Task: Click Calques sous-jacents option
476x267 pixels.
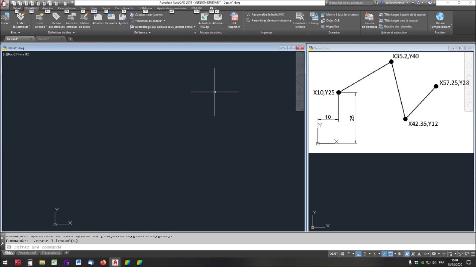Action: pos(146,15)
